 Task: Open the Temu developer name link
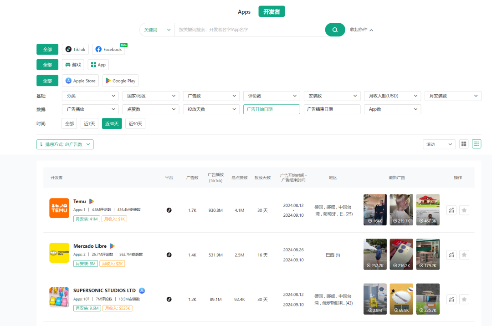tap(79, 201)
